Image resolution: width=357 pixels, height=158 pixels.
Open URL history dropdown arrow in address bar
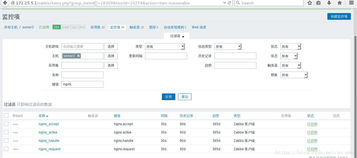click(x=224, y=3)
